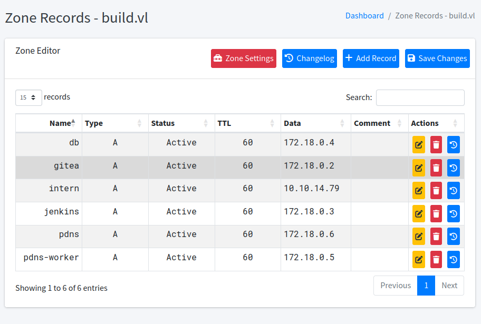Screen dimensions: 481x324
Task: Open the zone Changelog
Action: click(310, 58)
